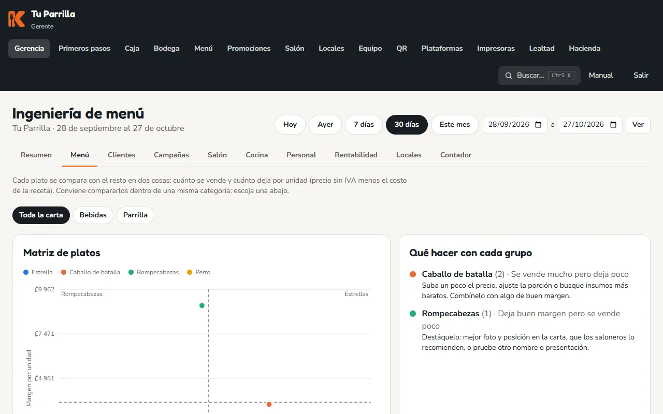Click the green Rompecabezas point in the chart
Viewport: 663px width, 414px height.
(x=202, y=305)
